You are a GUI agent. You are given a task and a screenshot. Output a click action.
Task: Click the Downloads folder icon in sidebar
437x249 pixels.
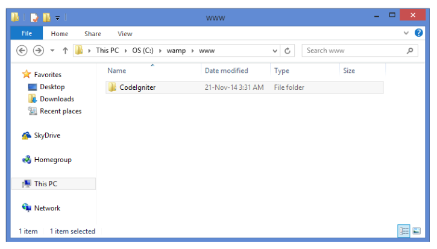33,99
